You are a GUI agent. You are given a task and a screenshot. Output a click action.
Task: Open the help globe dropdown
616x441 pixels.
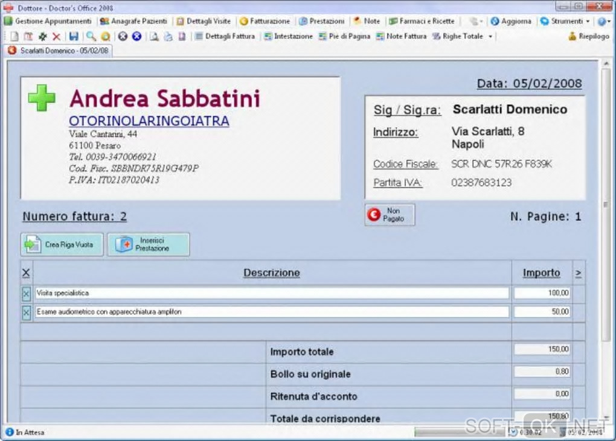pyautogui.click(x=604, y=21)
